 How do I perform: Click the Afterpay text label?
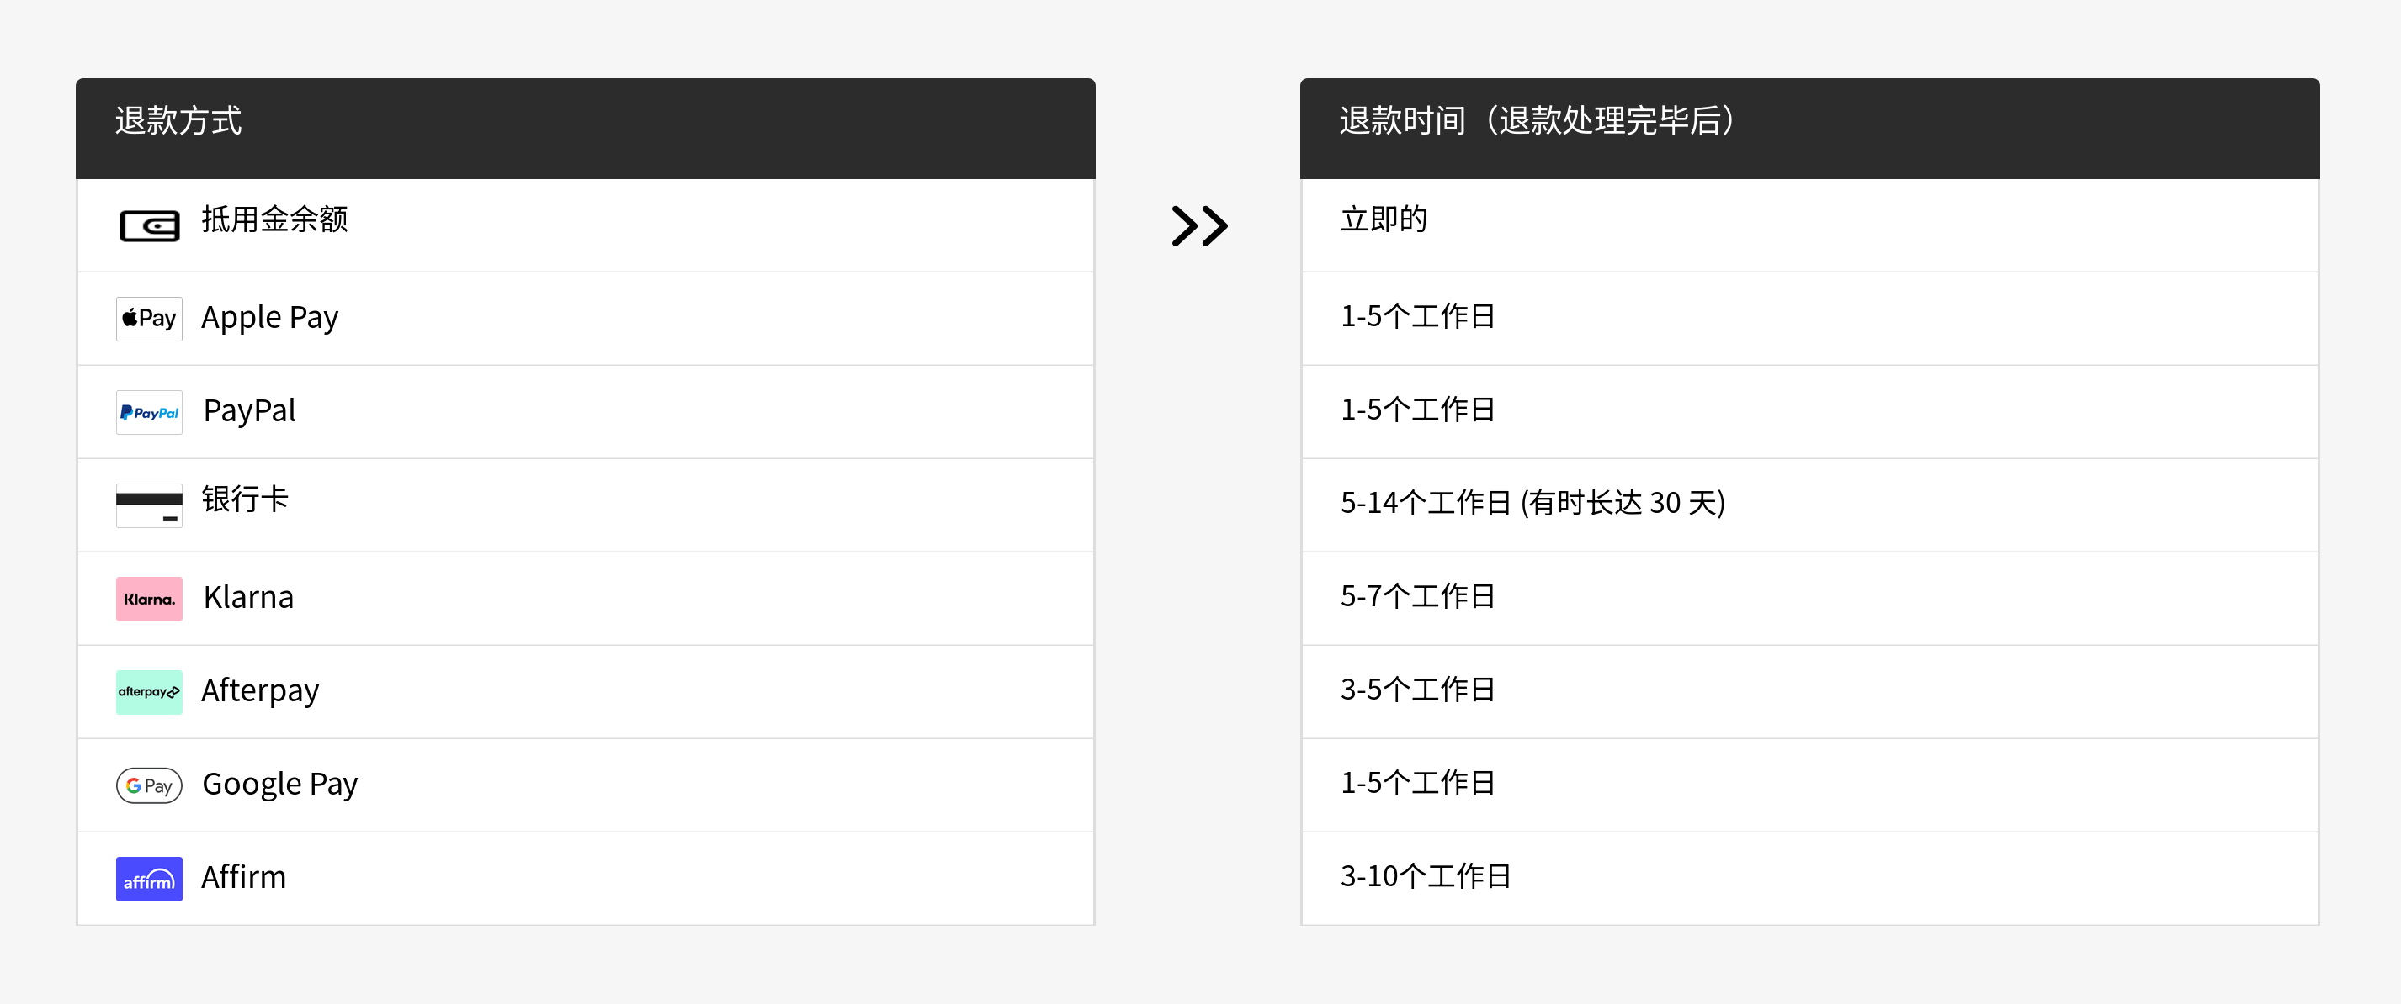[x=260, y=691]
